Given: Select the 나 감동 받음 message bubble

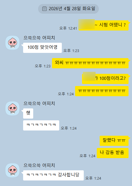Looking at the screenshot, I should 113,153.
